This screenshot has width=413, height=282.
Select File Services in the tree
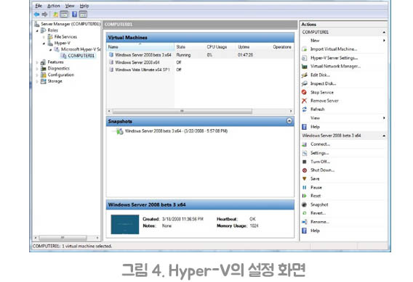coord(65,37)
